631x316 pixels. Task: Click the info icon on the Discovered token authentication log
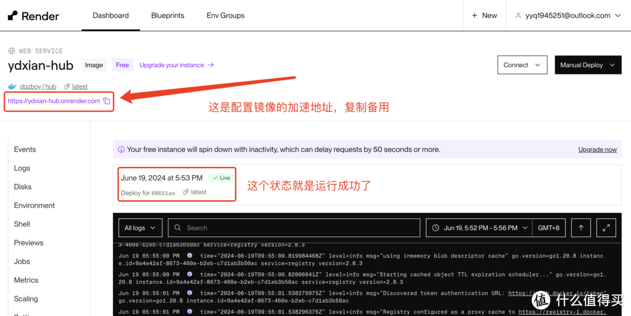point(189,293)
